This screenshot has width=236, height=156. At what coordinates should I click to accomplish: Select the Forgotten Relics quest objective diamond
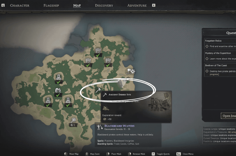point(207,46)
